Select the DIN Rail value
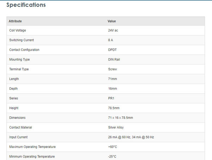 click(114, 60)
